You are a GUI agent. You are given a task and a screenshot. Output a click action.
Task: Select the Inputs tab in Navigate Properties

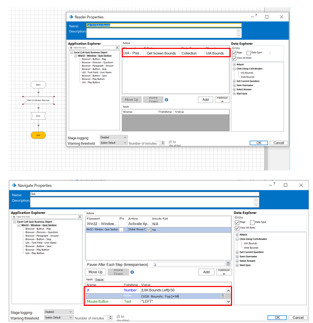pyautogui.click(x=89, y=280)
